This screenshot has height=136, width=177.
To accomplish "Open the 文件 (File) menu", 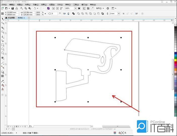I will (4, 5).
